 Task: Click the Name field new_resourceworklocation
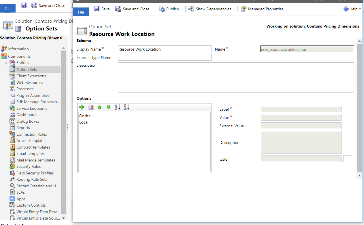click(x=307, y=49)
